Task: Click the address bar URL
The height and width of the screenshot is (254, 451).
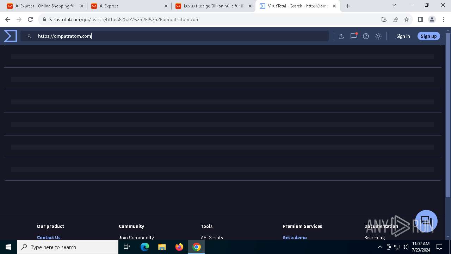Action: click(125, 19)
